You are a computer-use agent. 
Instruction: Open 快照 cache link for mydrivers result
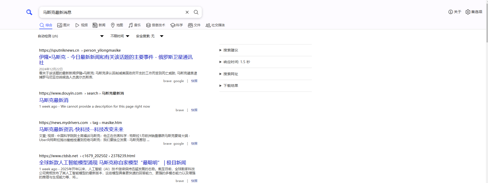[x=194, y=144]
